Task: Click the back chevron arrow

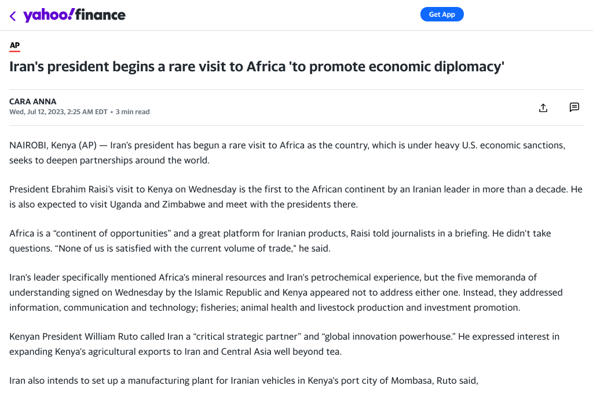Action: (x=13, y=16)
